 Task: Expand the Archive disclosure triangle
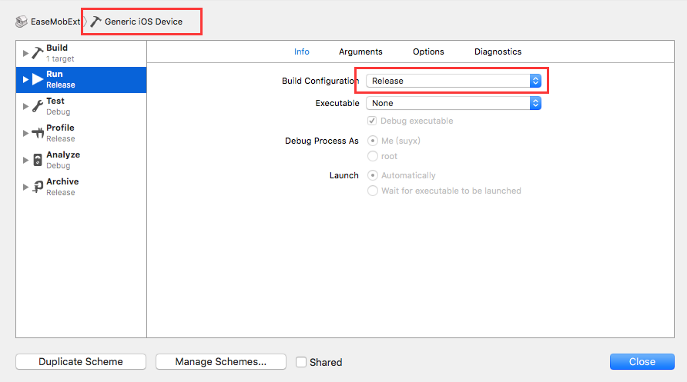pos(25,187)
